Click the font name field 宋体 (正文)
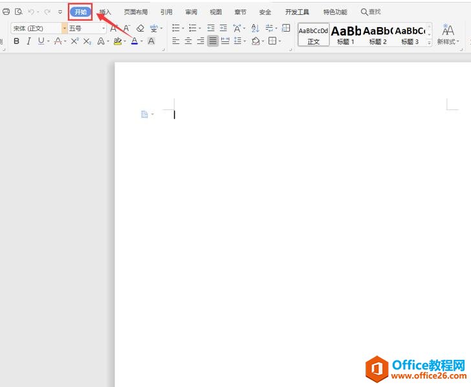The width and height of the screenshot is (471, 387). 36,28
